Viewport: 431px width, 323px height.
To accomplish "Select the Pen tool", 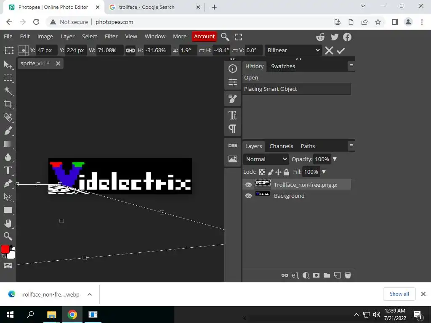I will 8,183.
